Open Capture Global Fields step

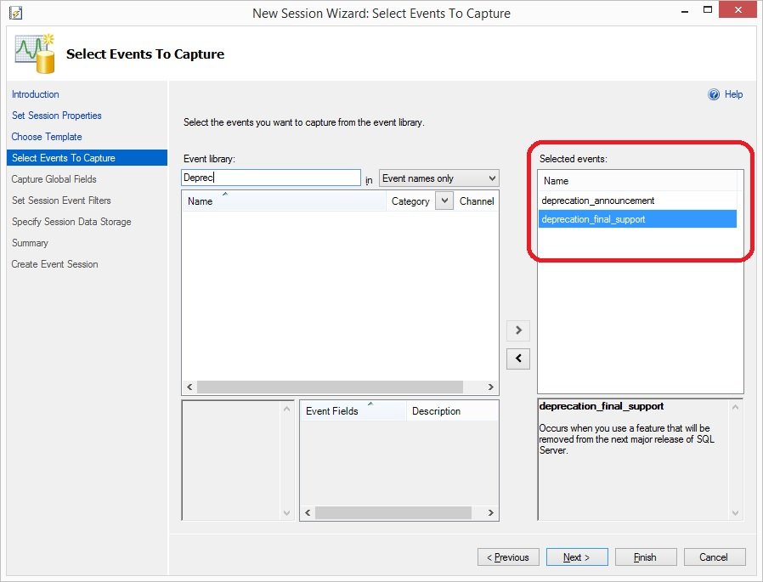[54, 179]
